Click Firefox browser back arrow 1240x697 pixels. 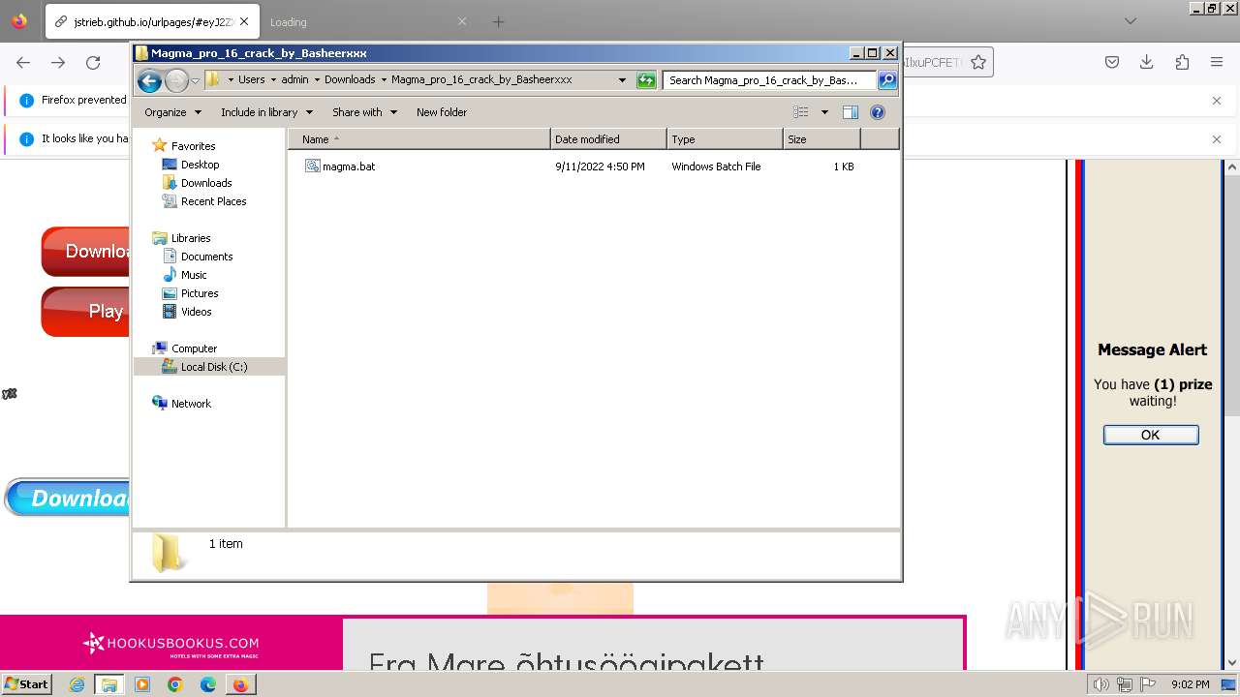[23, 62]
